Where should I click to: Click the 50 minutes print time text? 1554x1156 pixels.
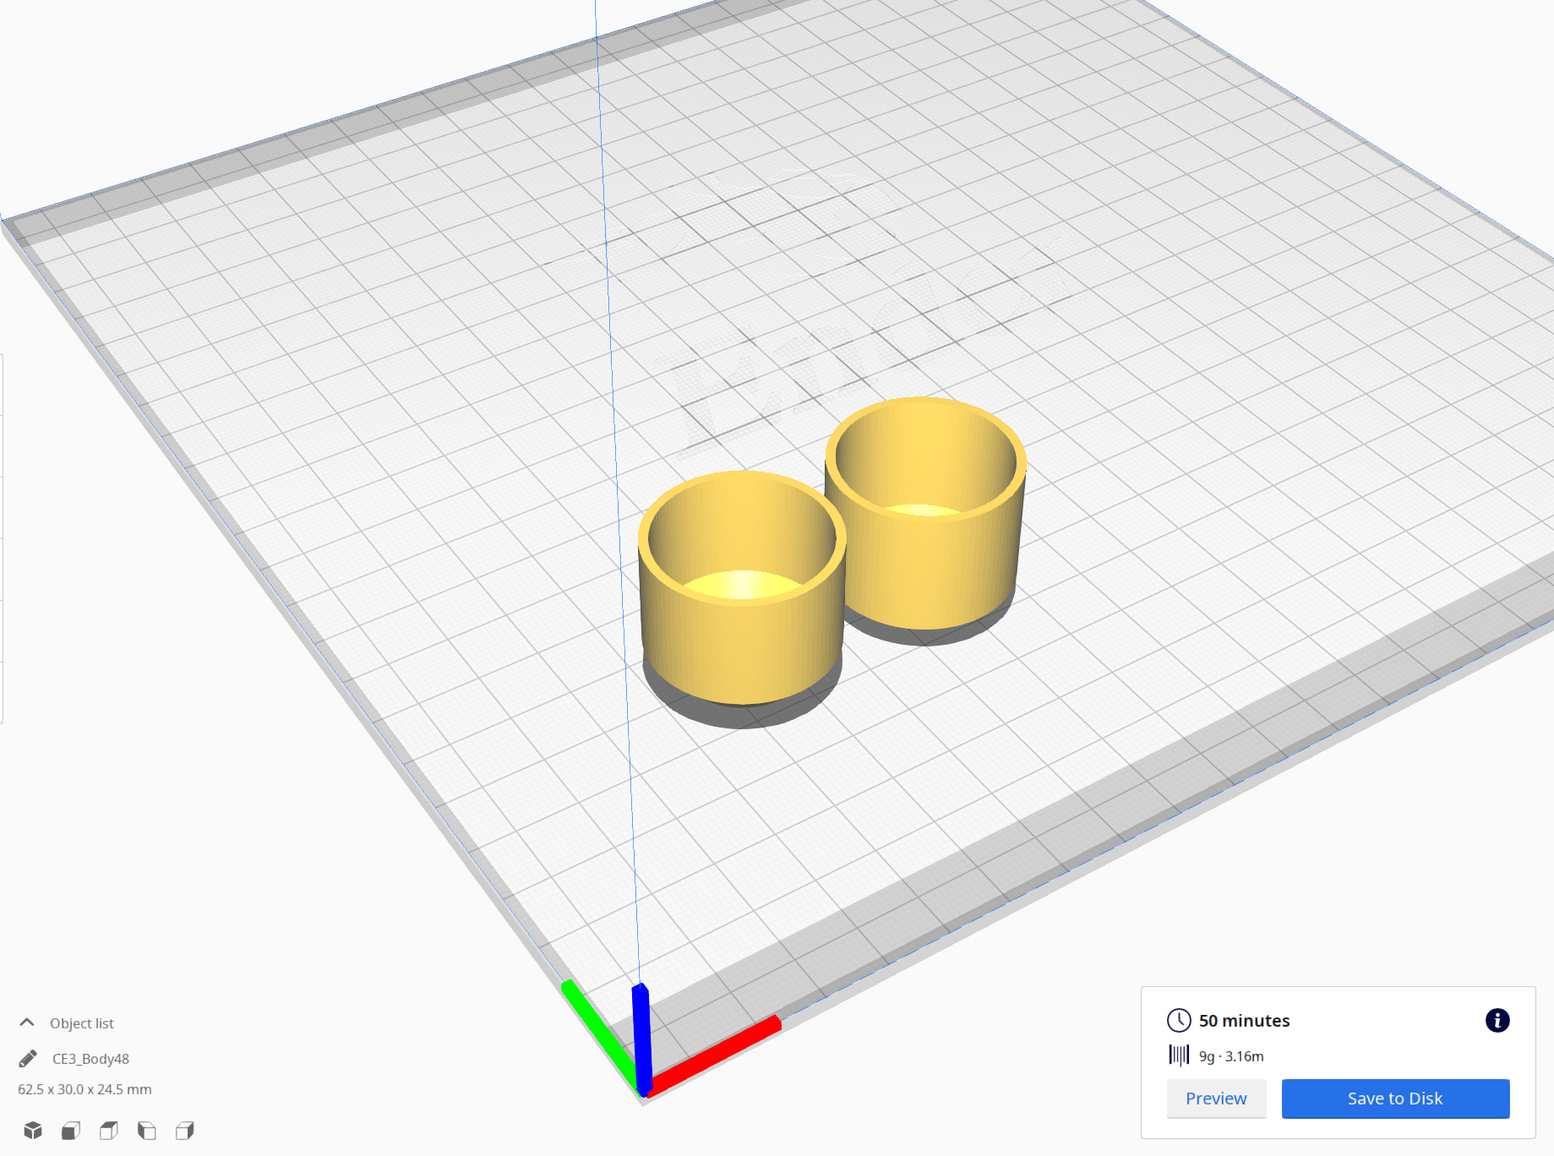[1244, 1021]
